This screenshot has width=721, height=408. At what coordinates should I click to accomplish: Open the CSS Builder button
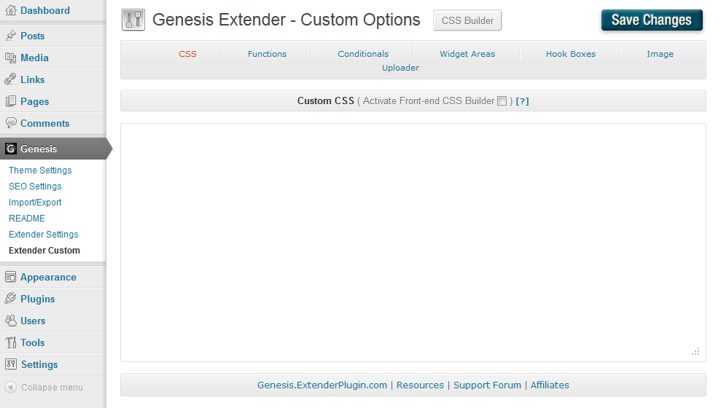(467, 20)
